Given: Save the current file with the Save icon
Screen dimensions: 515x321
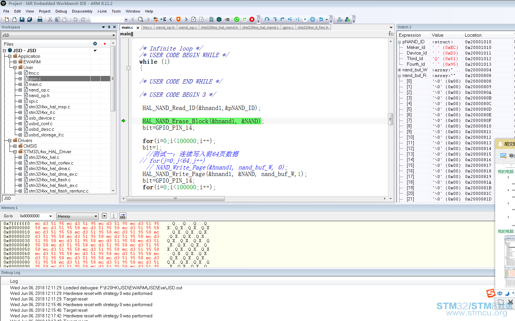Looking at the screenshot, I should [22, 19].
